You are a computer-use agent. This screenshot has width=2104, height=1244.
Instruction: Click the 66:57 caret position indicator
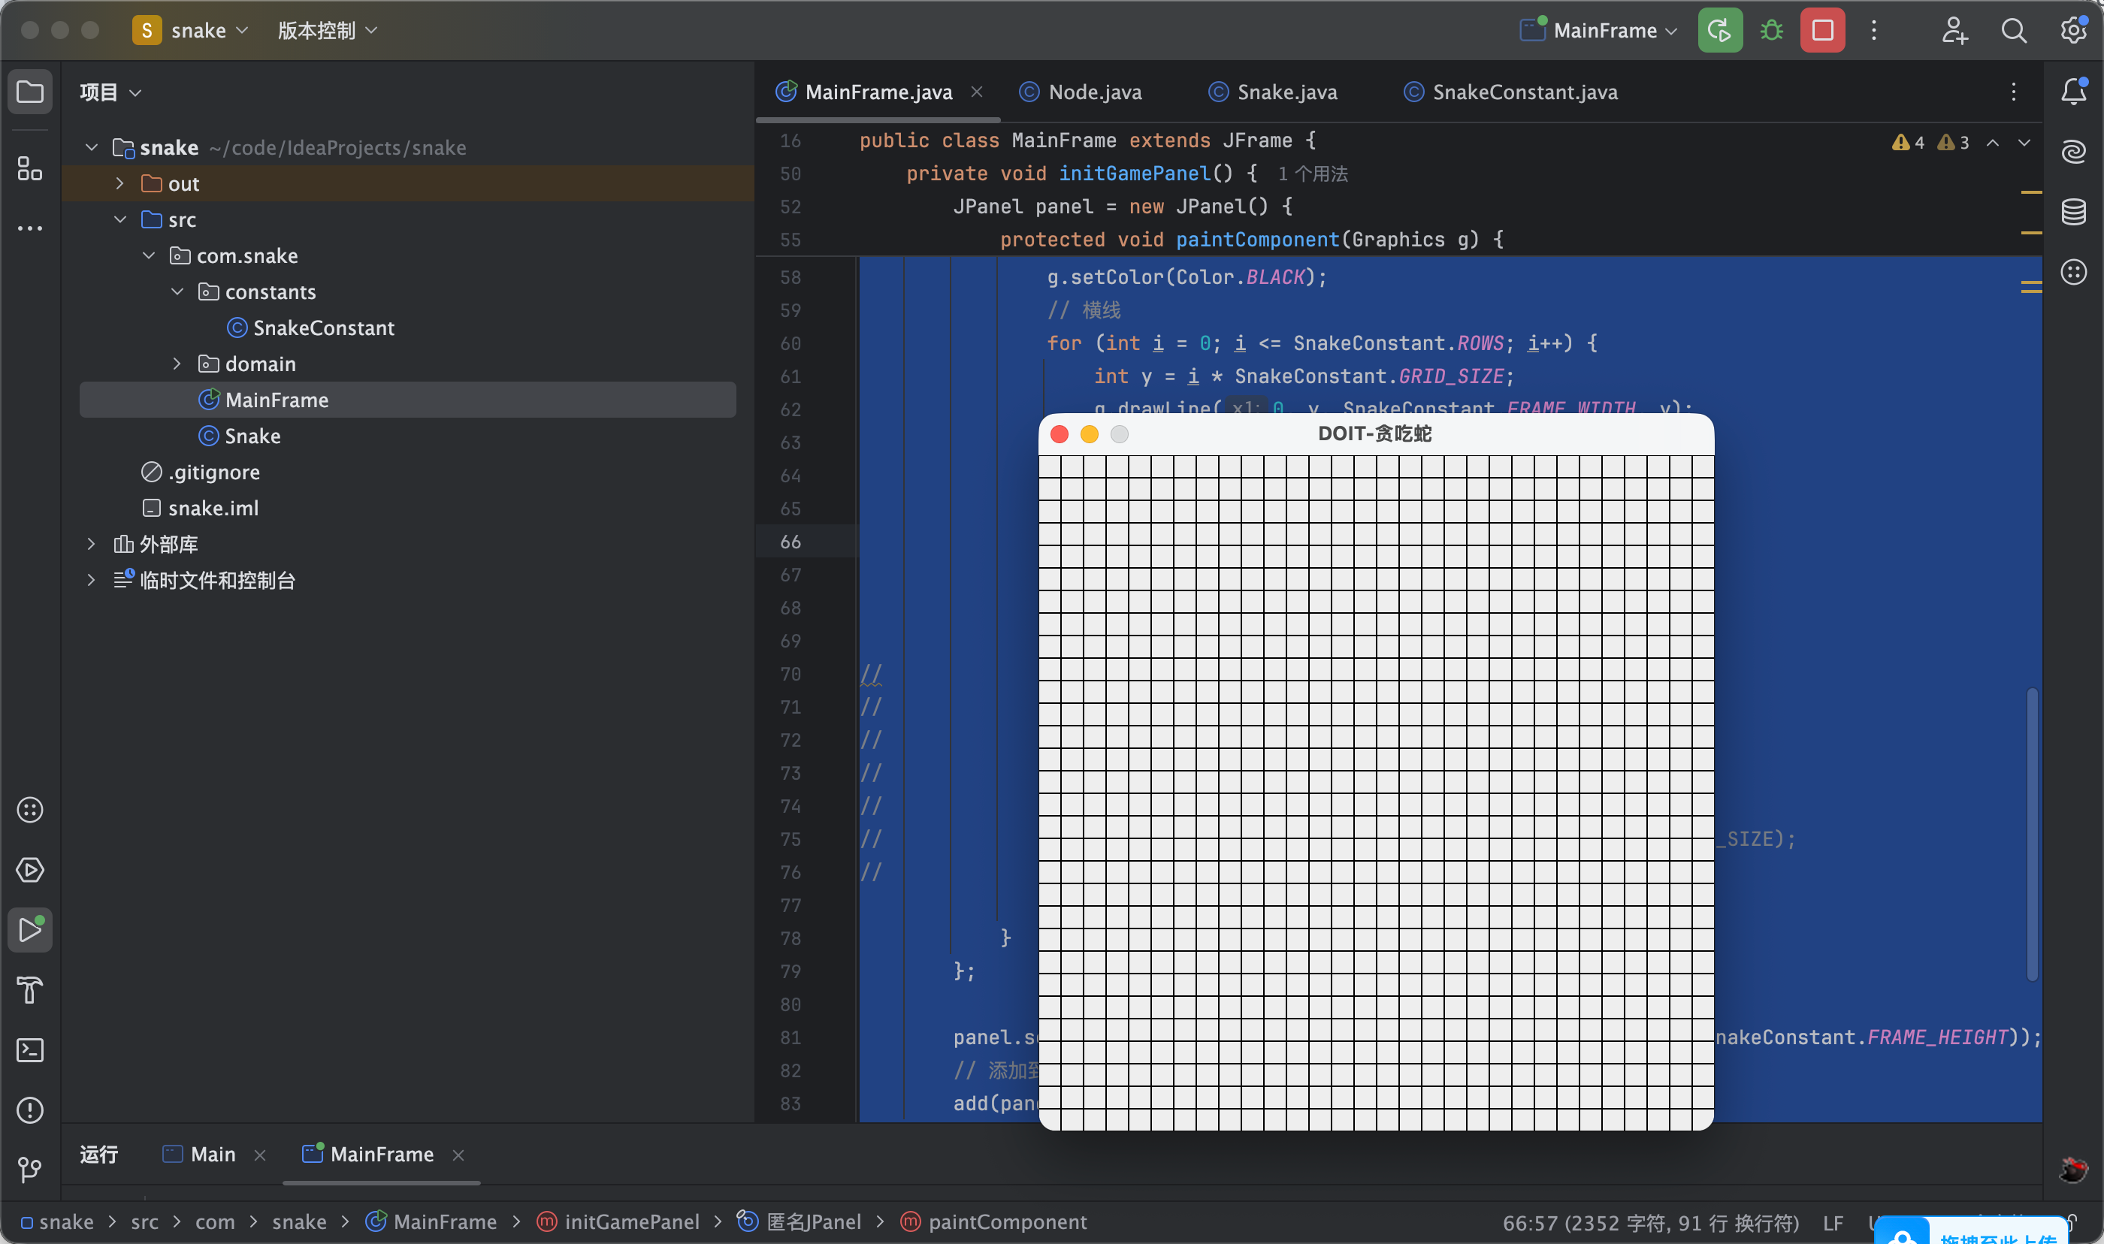[1650, 1223]
